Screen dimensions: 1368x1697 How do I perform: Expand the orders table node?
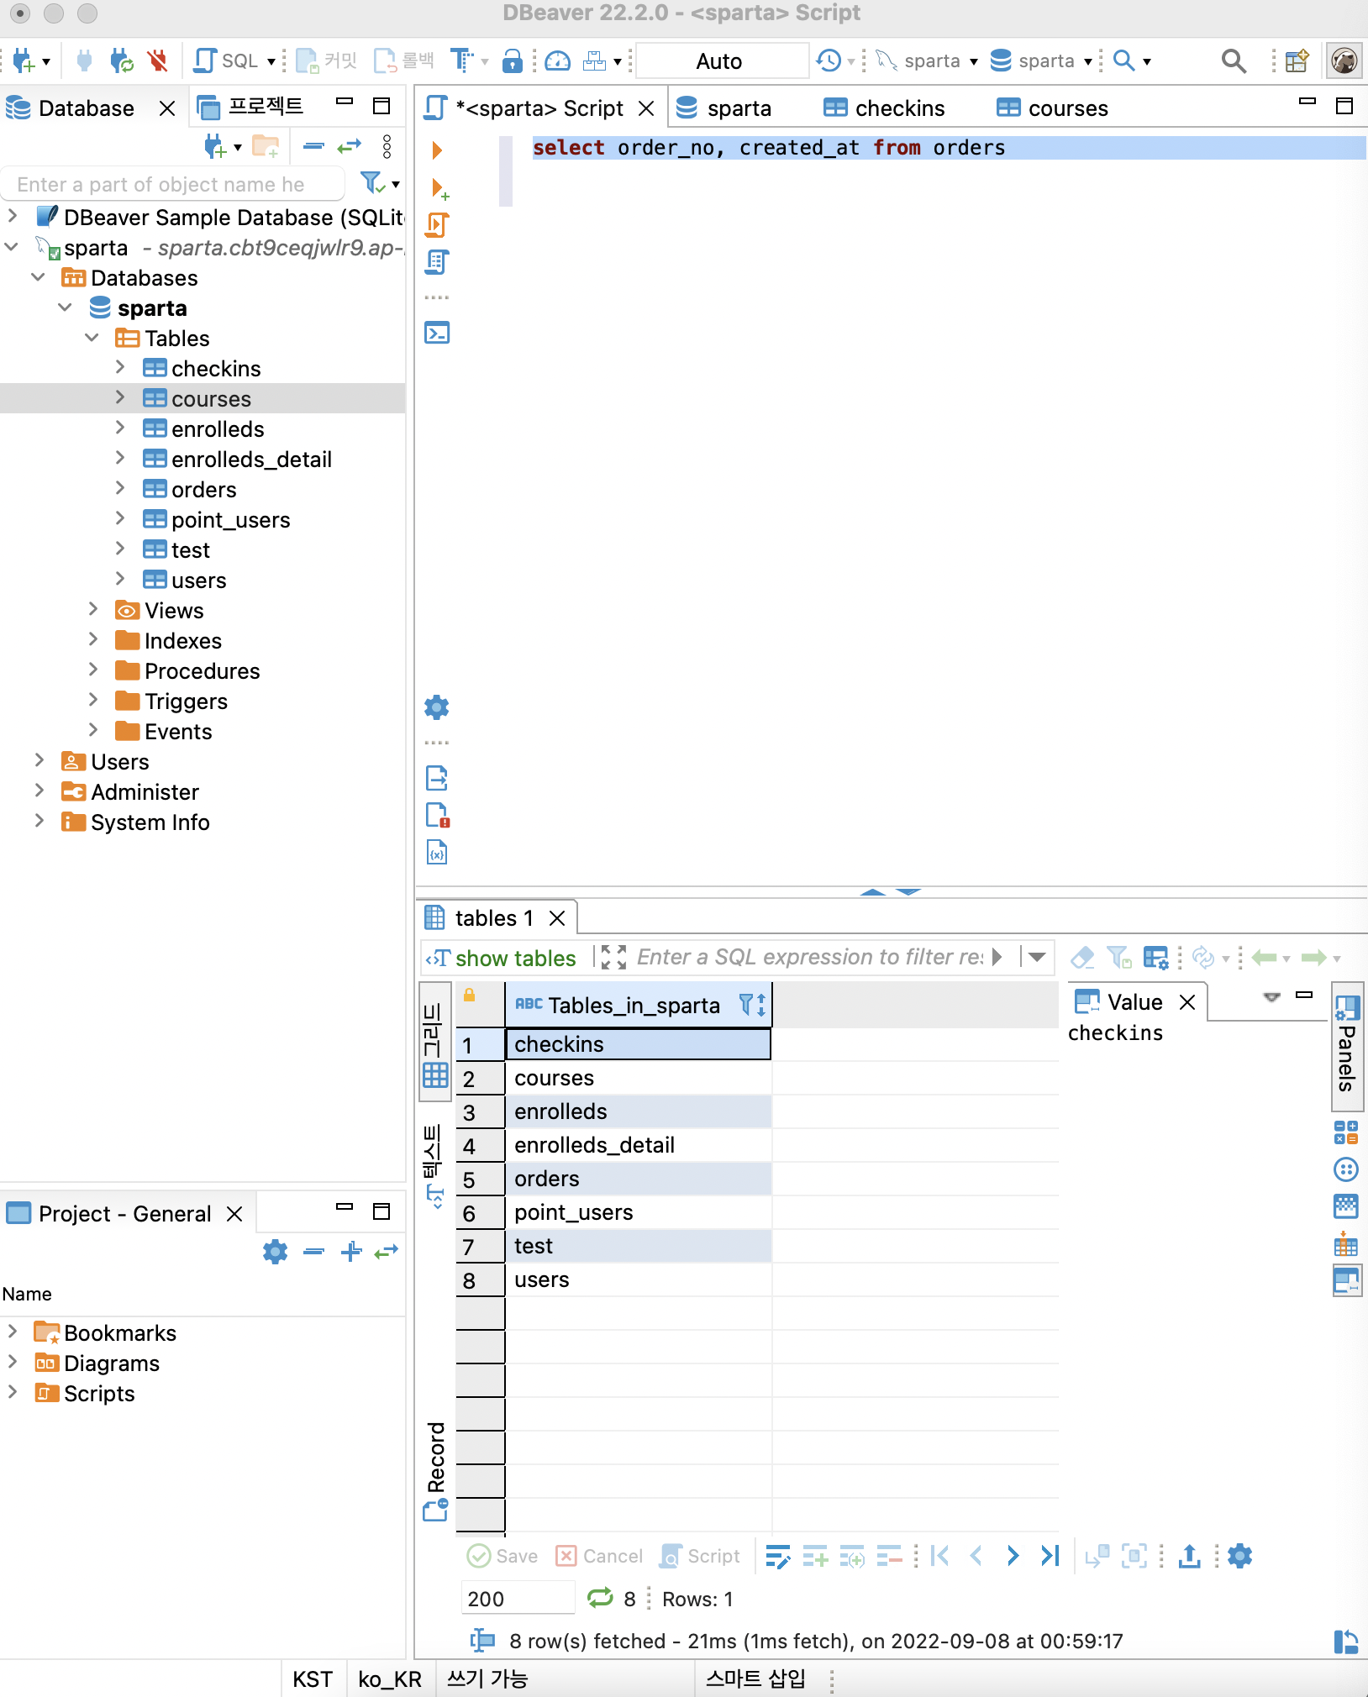[120, 488]
